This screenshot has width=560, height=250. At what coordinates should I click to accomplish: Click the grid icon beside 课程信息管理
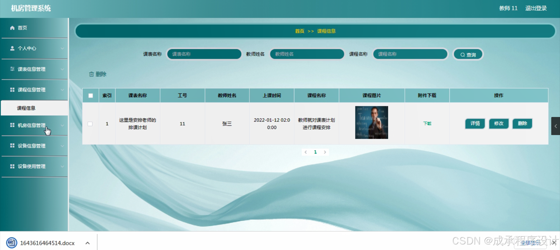pos(12,90)
